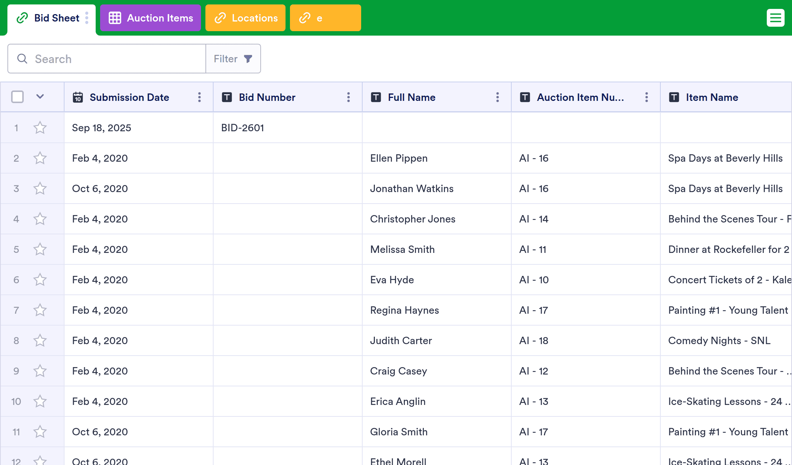Image resolution: width=792 pixels, height=465 pixels.
Task: Click the Item Name column header
Action: coord(712,97)
